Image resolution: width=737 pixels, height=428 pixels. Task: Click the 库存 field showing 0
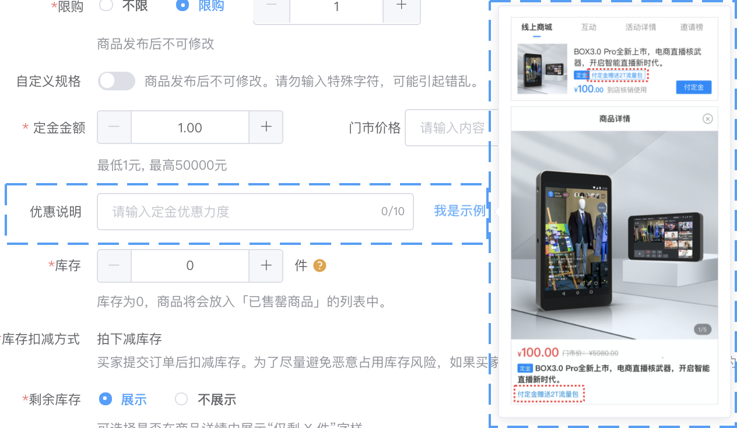[x=190, y=266]
